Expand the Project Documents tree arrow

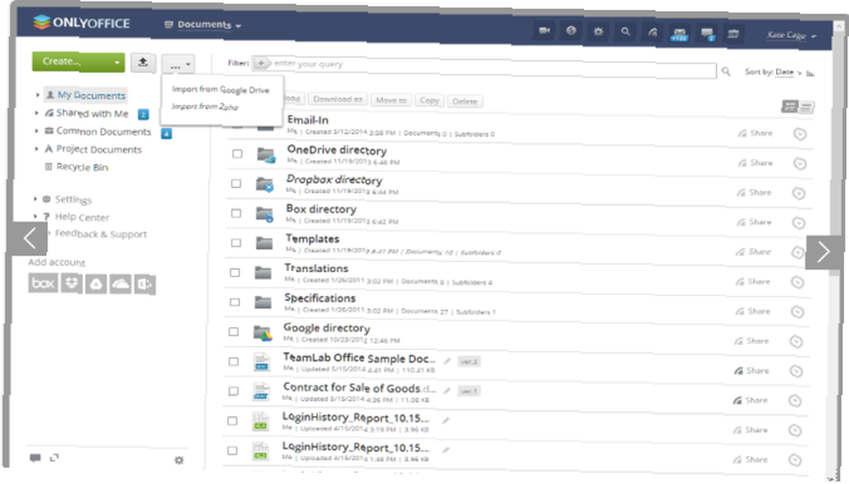tap(37, 148)
